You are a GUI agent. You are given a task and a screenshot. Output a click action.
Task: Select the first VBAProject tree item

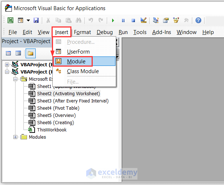click(x=36, y=64)
